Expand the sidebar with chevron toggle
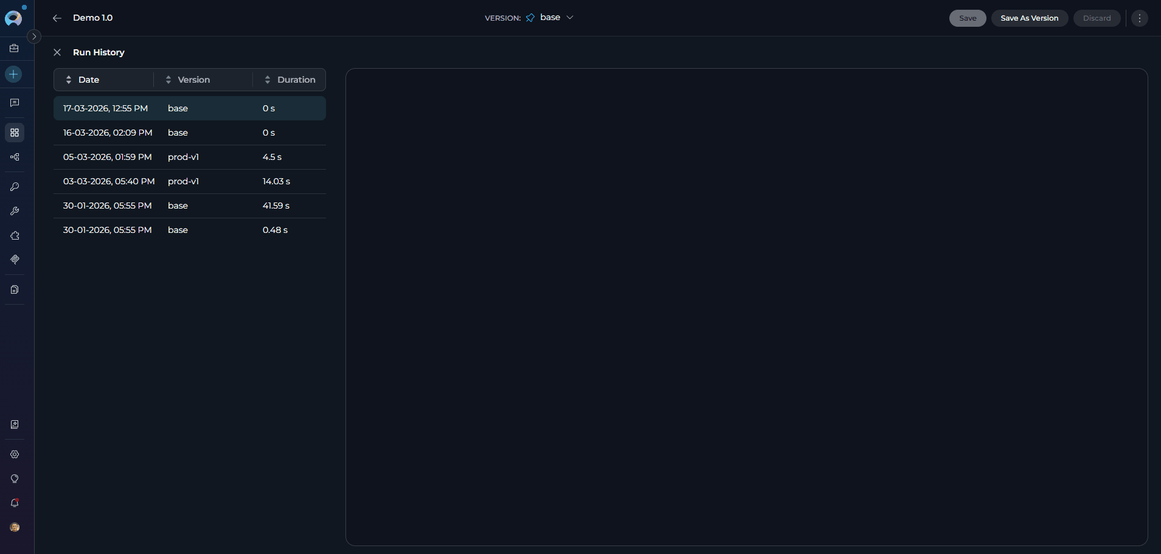Image resolution: width=1161 pixels, height=554 pixels. tap(34, 36)
